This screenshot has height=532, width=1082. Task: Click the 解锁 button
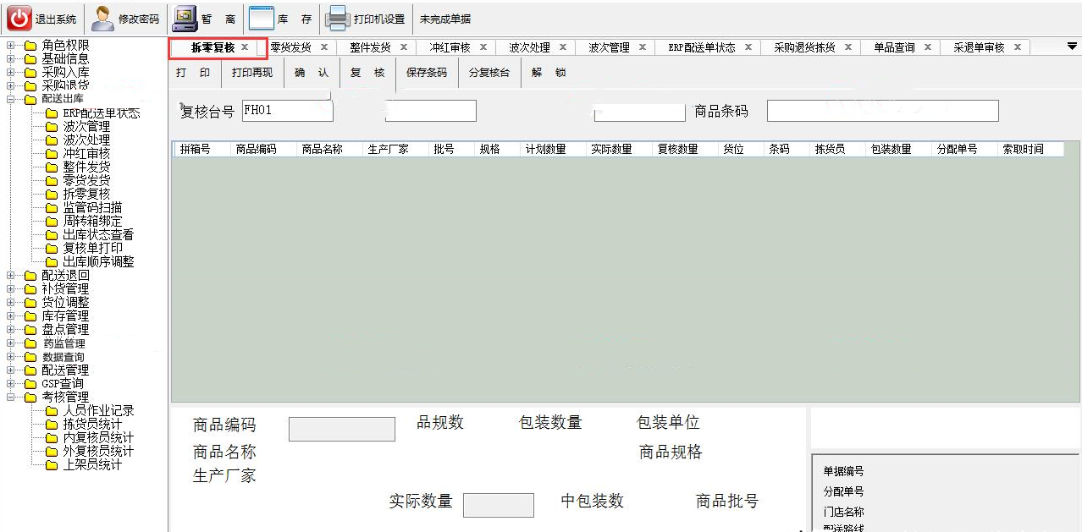(x=549, y=73)
